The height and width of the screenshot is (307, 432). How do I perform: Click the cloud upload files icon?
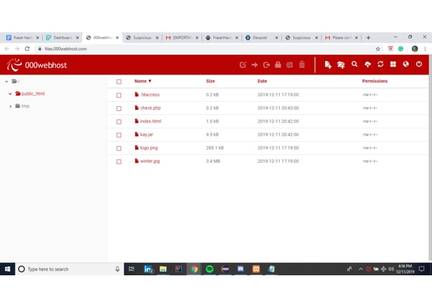(367, 65)
